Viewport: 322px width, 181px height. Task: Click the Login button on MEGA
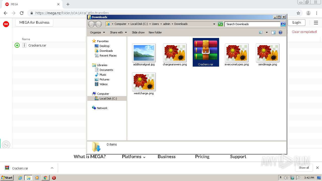(x=297, y=22)
